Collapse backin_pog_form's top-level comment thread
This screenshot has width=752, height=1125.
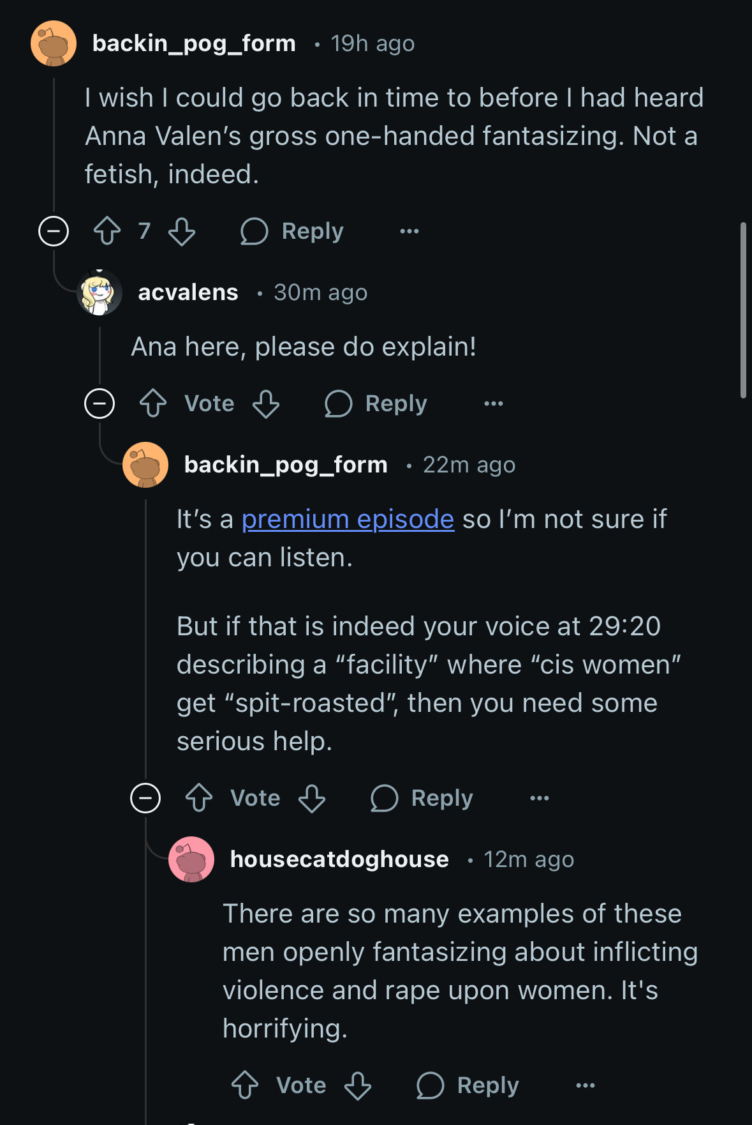(x=54, y=231)
